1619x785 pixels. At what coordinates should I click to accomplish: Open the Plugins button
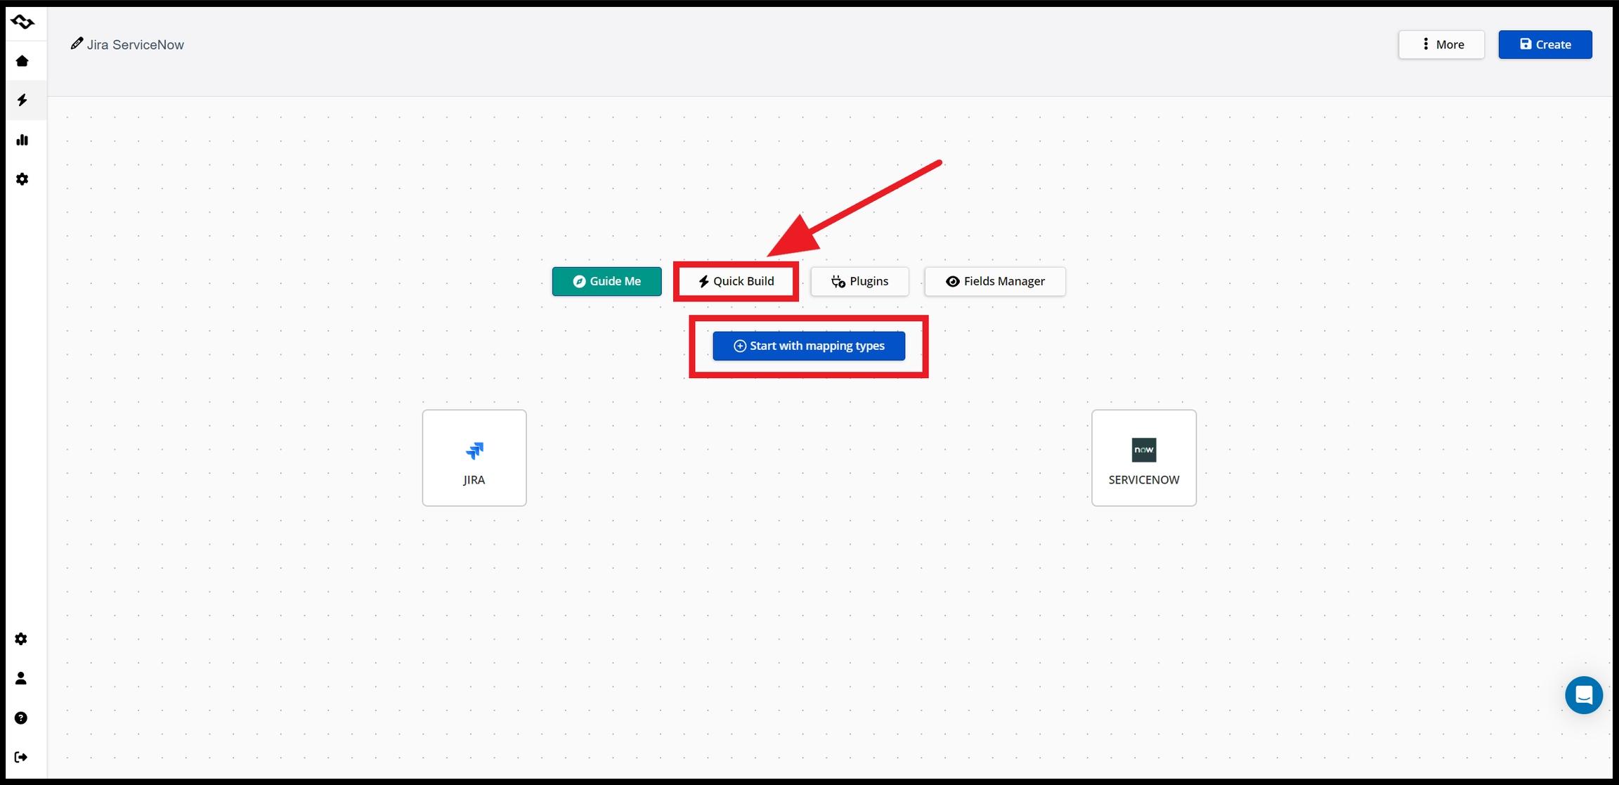pos(859,281)
